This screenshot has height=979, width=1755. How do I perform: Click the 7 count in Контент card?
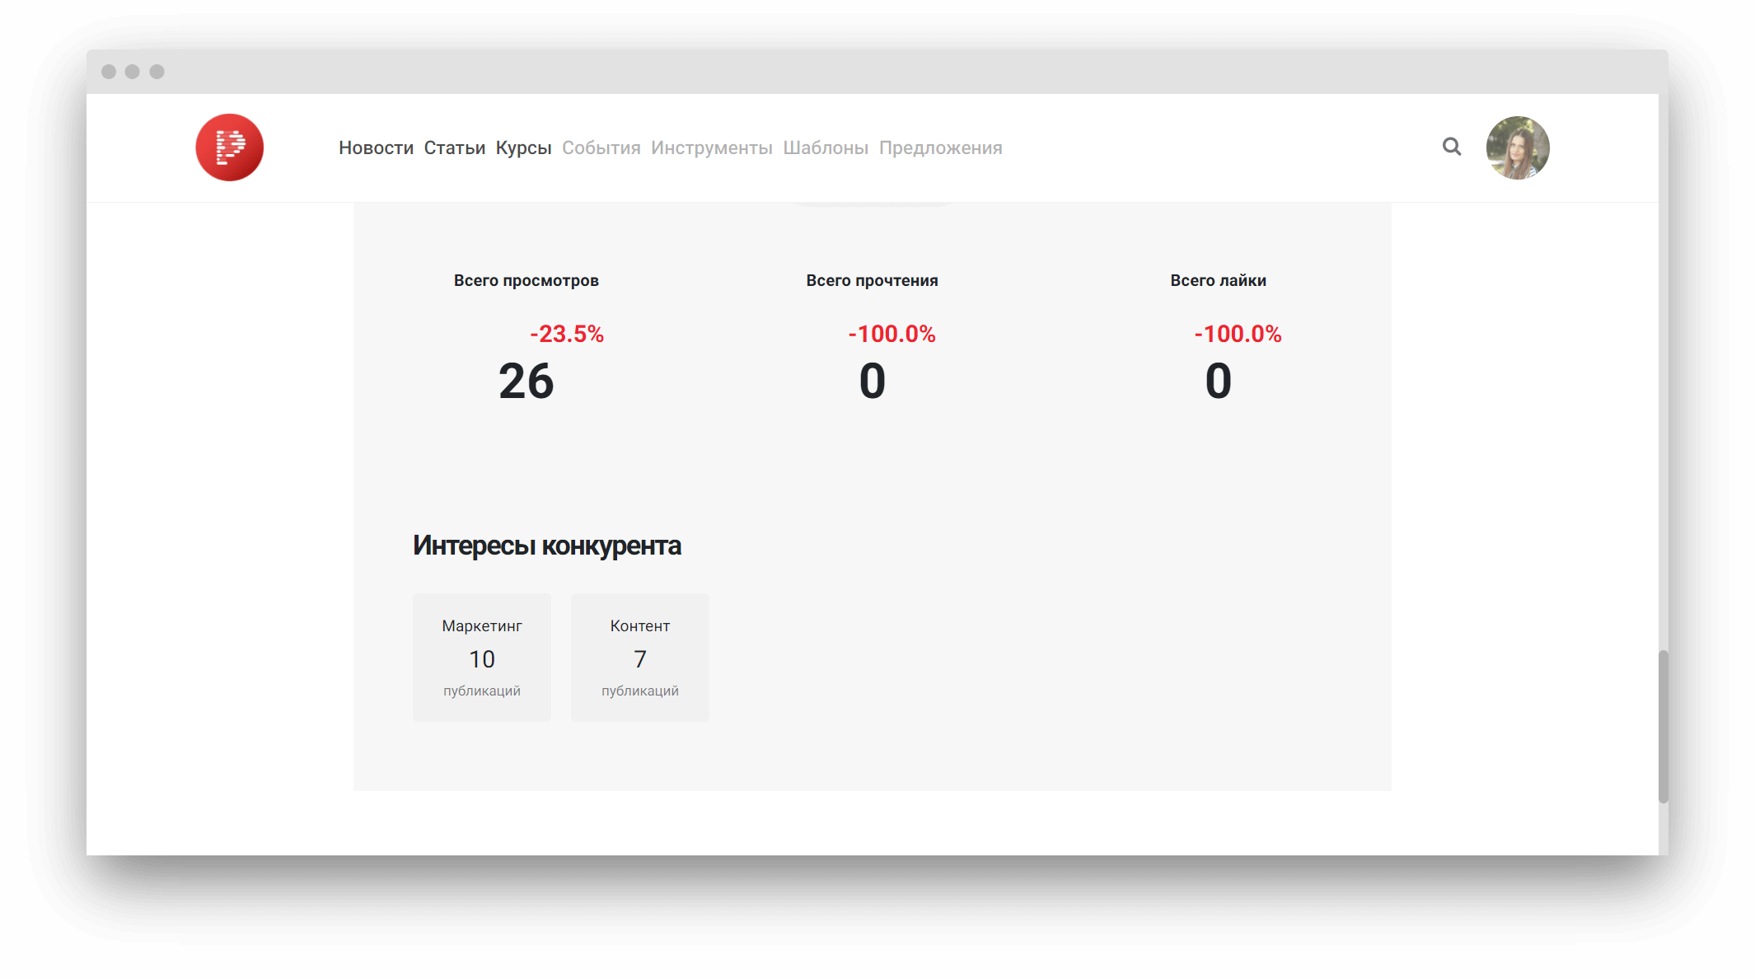(x=640, y=659)
